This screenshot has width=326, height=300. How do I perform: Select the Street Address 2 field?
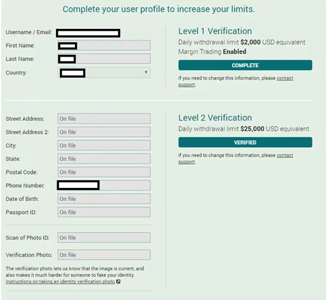tap(104, 132)
